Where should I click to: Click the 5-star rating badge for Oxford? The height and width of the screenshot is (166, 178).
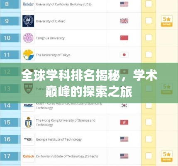pos(167,21)
